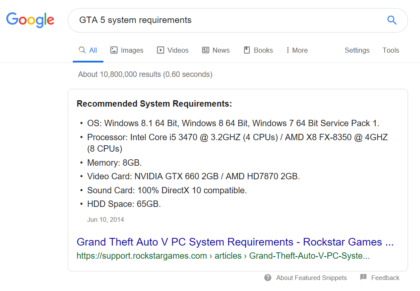Click the question mark help icon
The image size is (420, 291).
coord(268,278)
